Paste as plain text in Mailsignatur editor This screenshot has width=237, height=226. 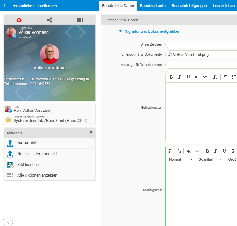[170, 151]
